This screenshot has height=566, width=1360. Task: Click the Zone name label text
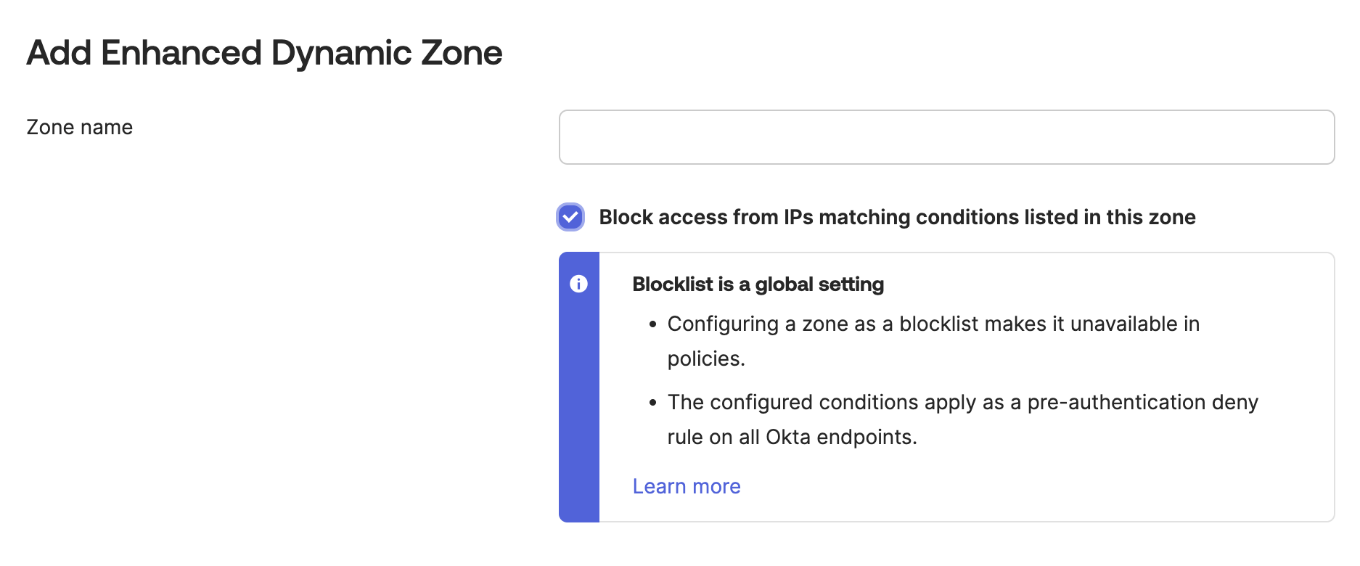[79, 127]
